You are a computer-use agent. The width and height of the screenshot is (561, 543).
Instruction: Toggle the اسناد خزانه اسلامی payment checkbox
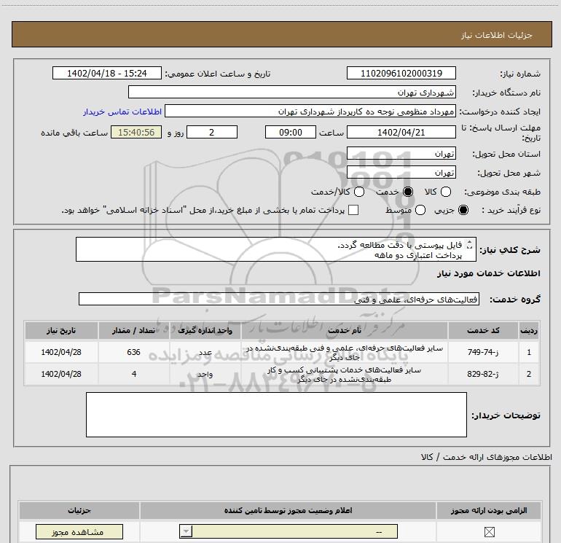353,210
